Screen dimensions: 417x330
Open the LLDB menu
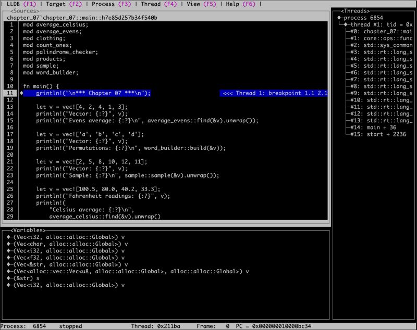tap(15, 4)
